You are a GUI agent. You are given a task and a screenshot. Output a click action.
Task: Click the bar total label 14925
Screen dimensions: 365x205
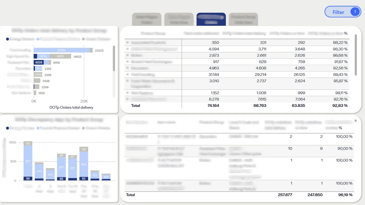[77, 57]
